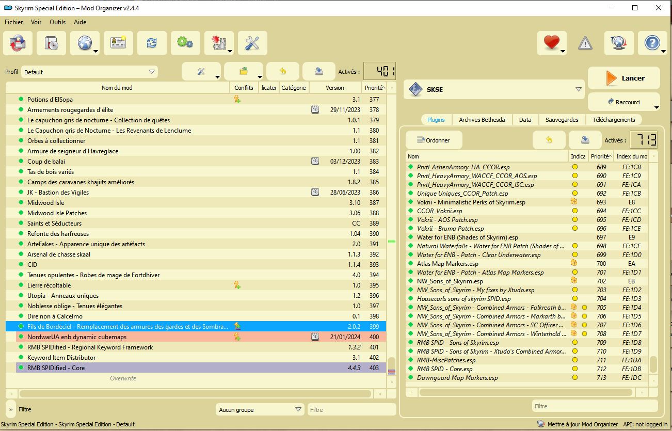
Task: Disable the RMB SPID - Core.esp plugin
Action: 411,369
